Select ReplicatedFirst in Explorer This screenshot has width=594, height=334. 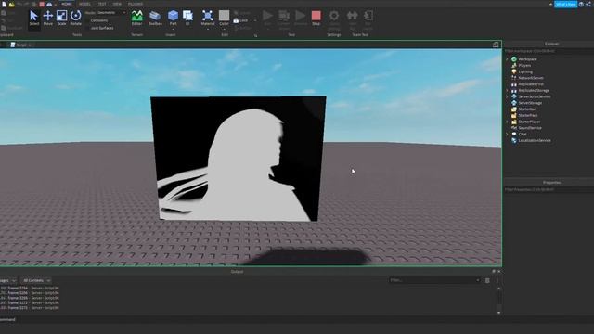[531, 84]
